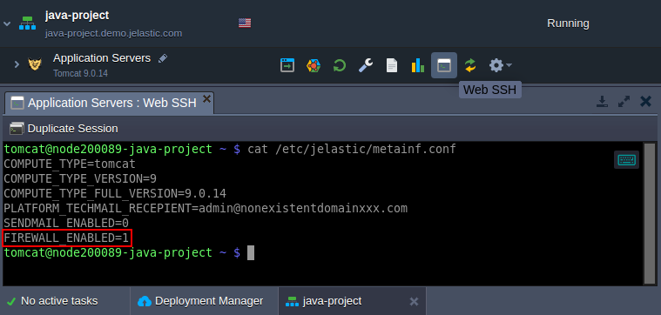Open the java-project.demo.jelastic.com link
661x315 pixels.
pos(114,33)
